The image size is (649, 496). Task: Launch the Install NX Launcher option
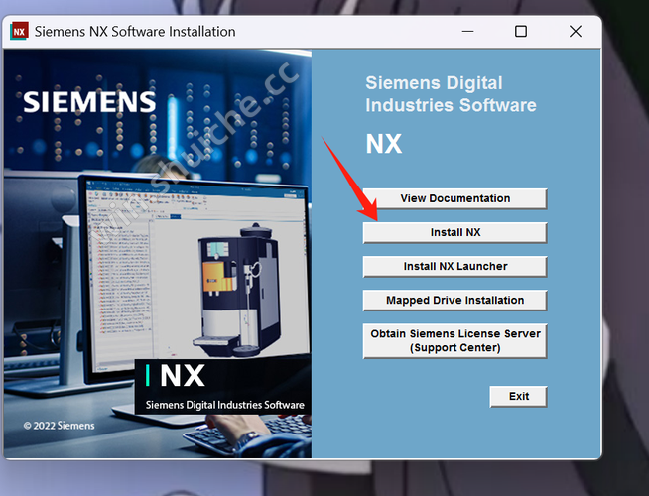click(454, 267)
